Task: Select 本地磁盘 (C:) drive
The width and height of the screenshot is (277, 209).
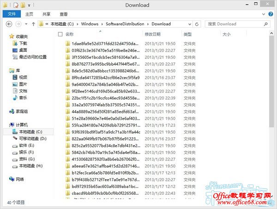Action: (27, 132)
